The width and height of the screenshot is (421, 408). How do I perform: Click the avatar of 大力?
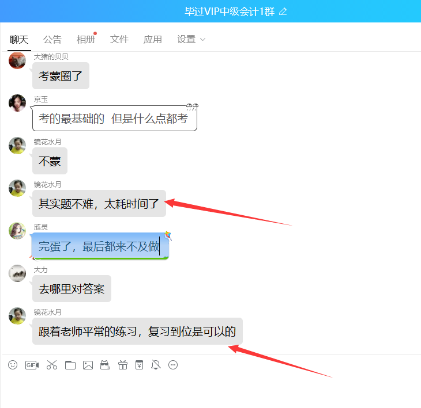point(17,273)
